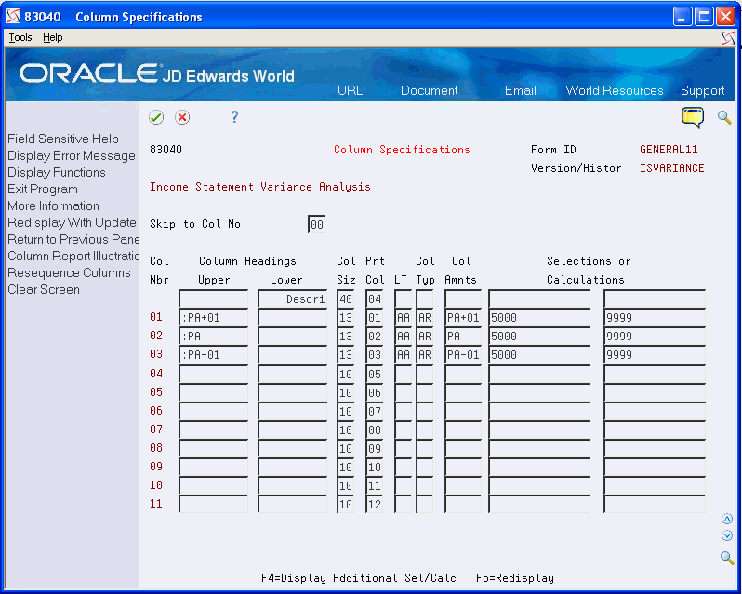Image resolution: width=742 pixels, height=594 pixels.
Task: Click the Skip to Col No field
Action: point(316,224)
